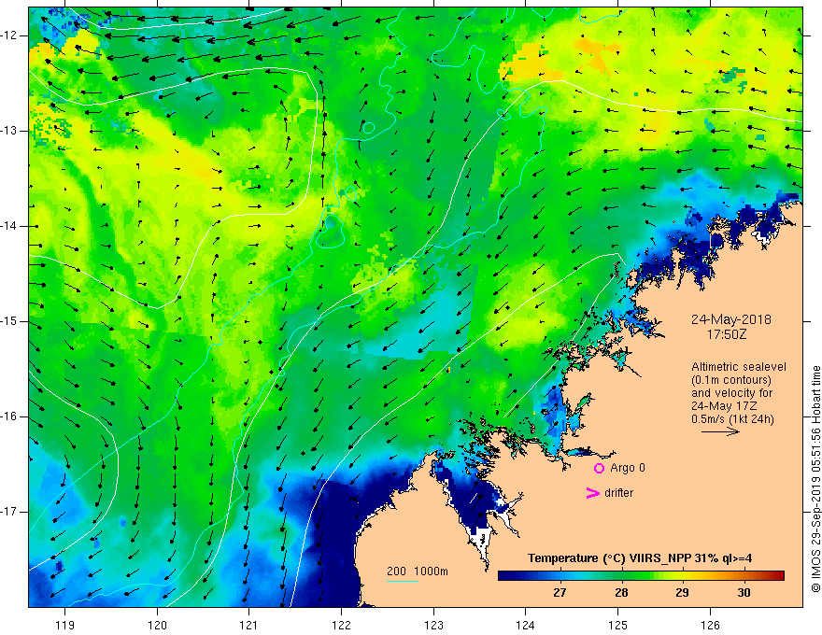The image size is (822, 635).
Task: Click the Altimetric sealevel legend text
Action: [738, 367]
